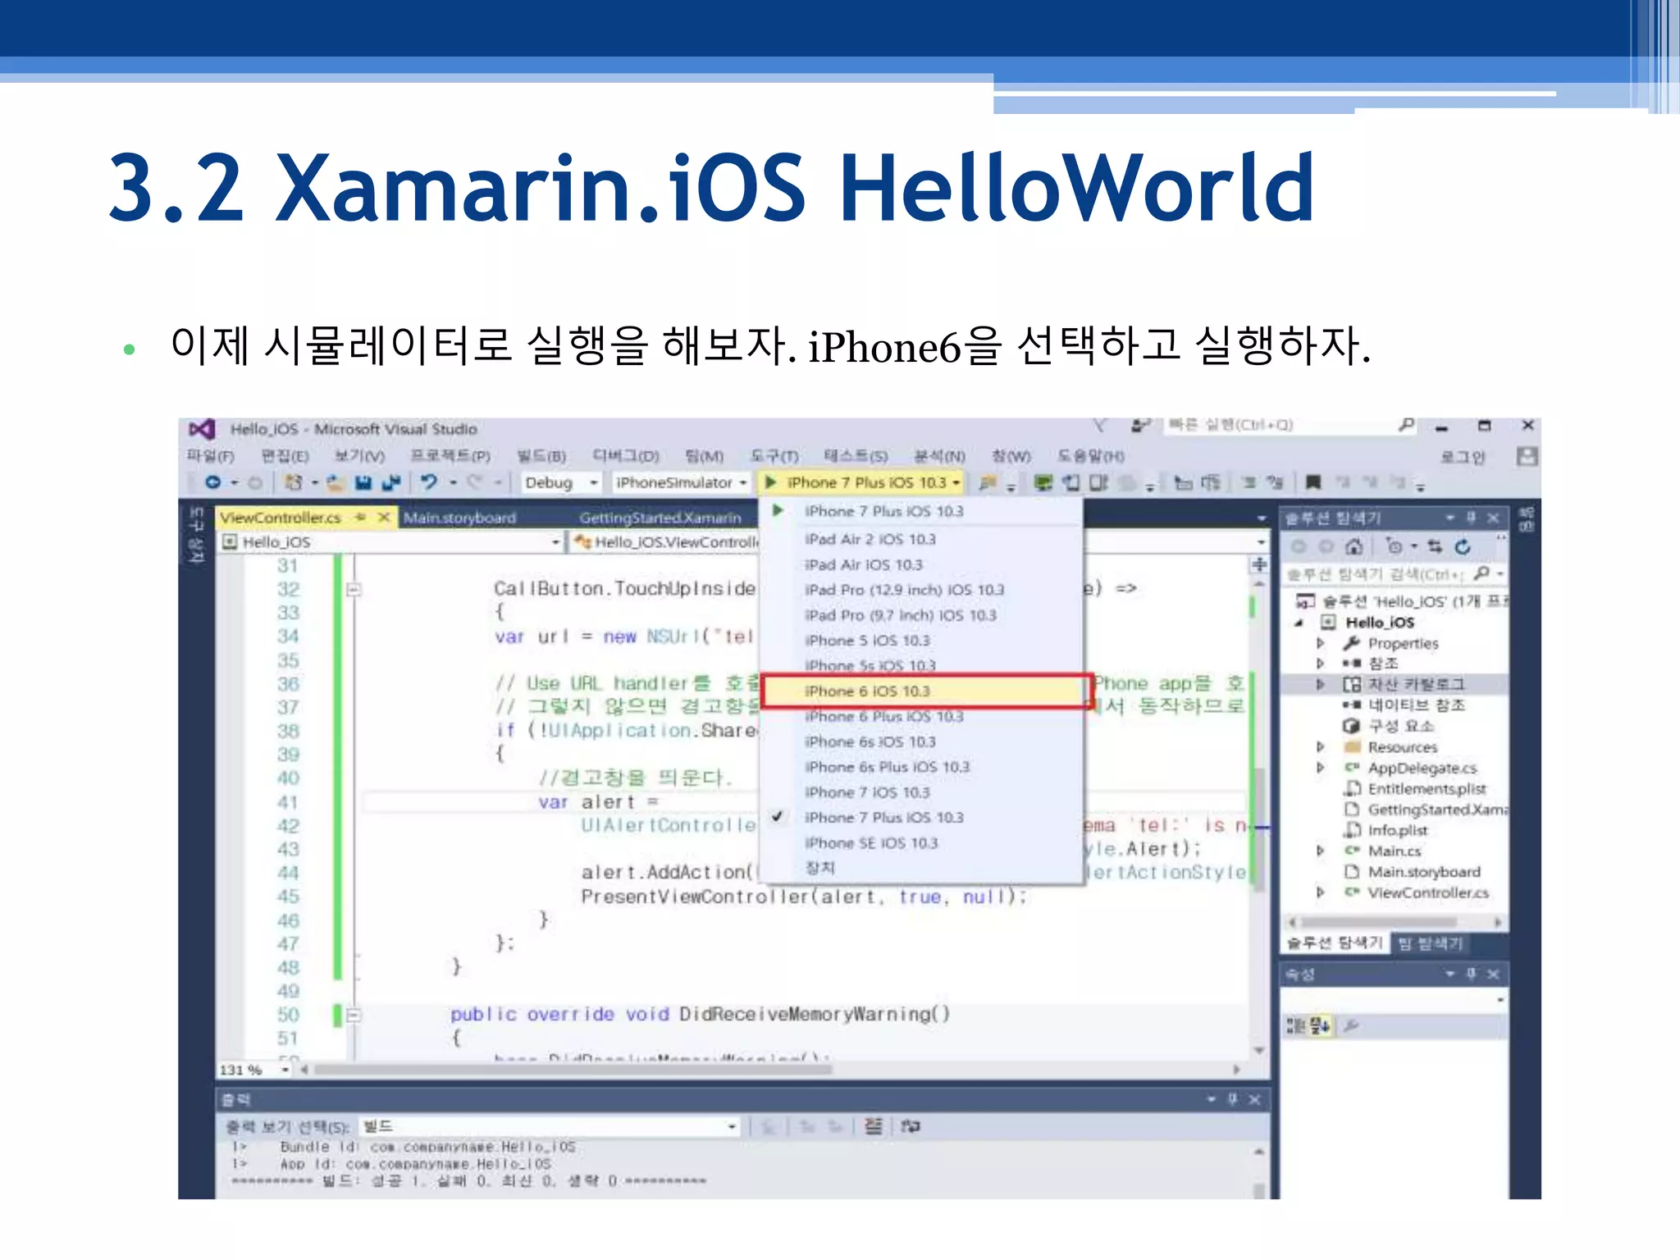Click the green Start play icon
Screen dimensions: 1680x1260
(770, 482)
